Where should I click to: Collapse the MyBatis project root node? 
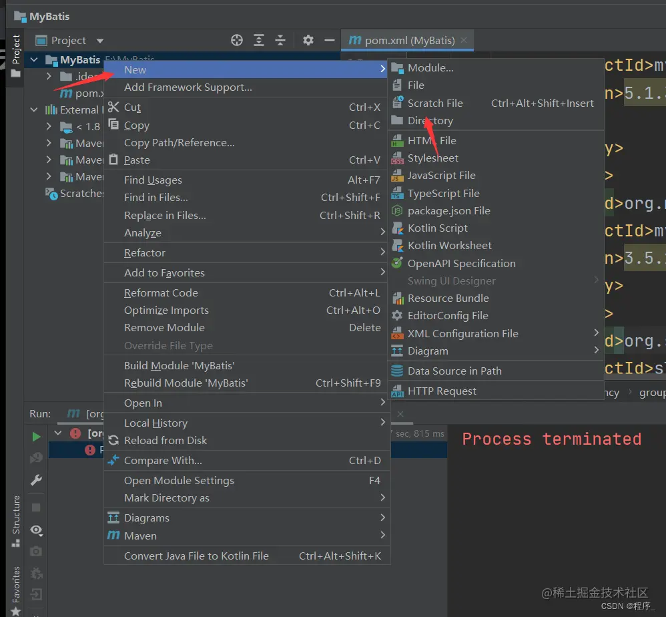pos(34,60)
